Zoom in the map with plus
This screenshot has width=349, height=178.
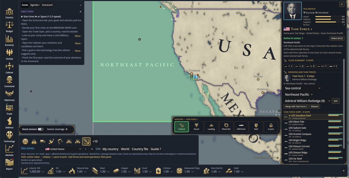click(92, 149)
